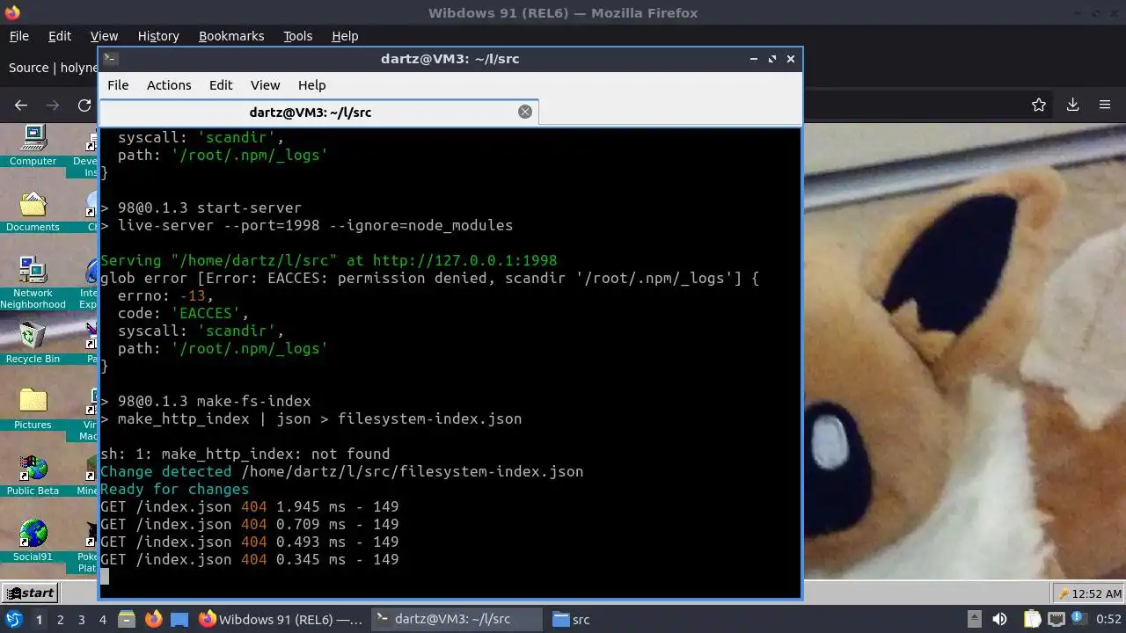Switch to Wibdows 91 Firefox taskbar entry
The width and height of the screenshot is (1126, 633).
281,619
